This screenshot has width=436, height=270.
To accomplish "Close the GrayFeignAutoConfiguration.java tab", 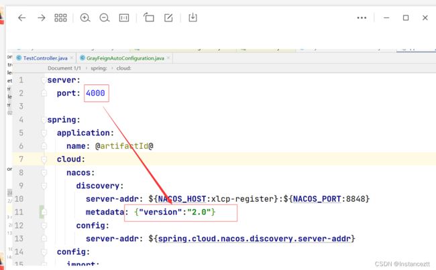I will coord(168,58).
